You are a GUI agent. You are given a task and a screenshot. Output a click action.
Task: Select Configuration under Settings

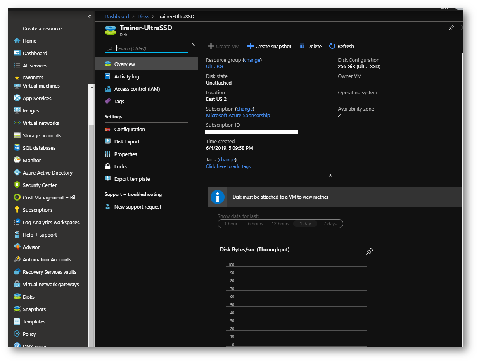tap(147, 129)
